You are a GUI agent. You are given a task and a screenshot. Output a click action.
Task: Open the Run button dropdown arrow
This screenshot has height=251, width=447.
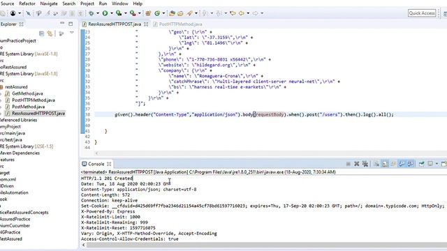[112, 13]
